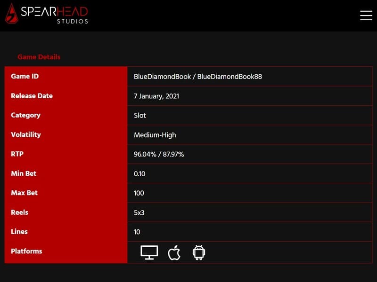Open the hamburger navigation menu
The image size is (377, 282).
pyautogui.click(x=366, y=16)
